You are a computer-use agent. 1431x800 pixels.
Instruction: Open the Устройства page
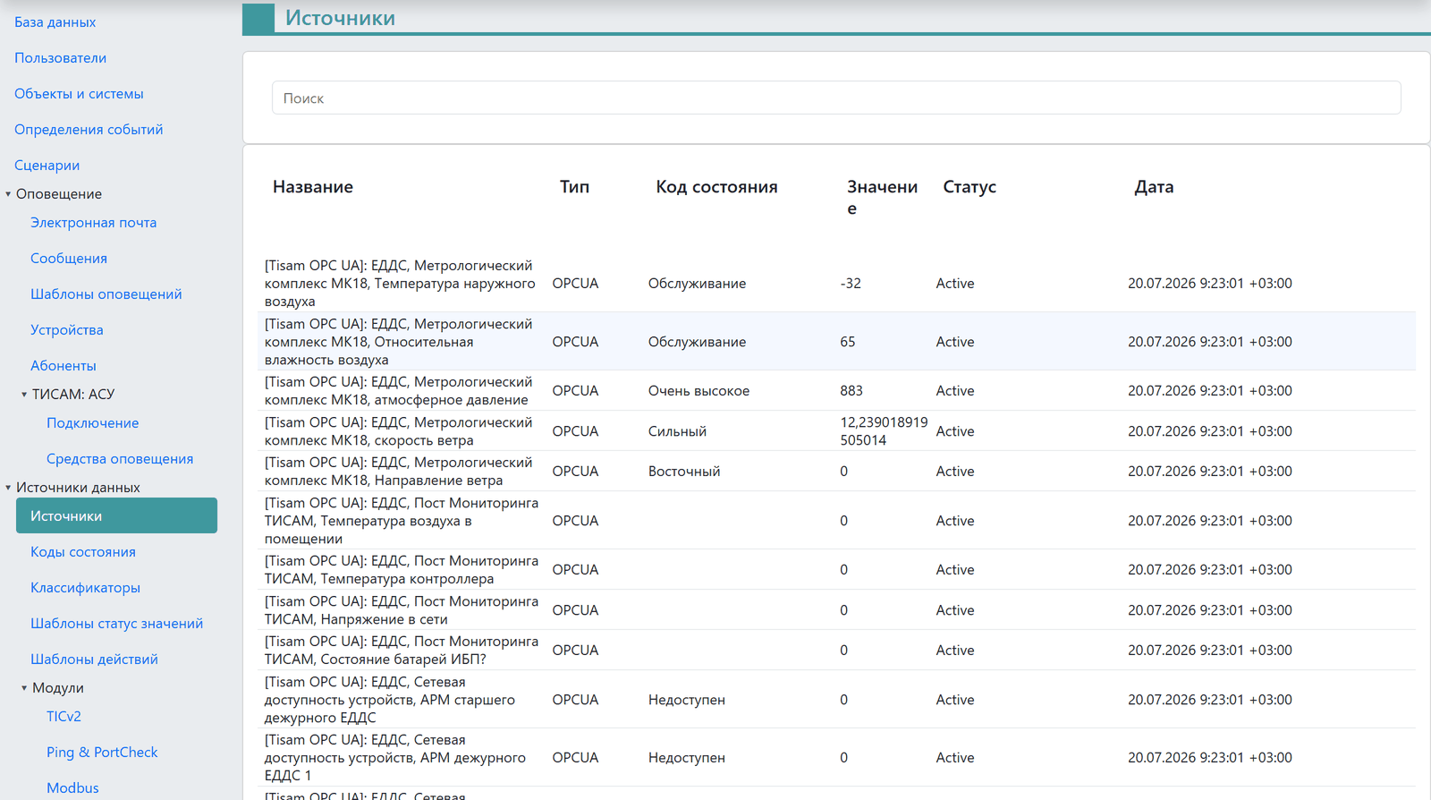(x=66, y=329)
